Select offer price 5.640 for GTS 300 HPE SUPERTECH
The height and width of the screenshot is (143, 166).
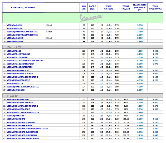(155, 135)
